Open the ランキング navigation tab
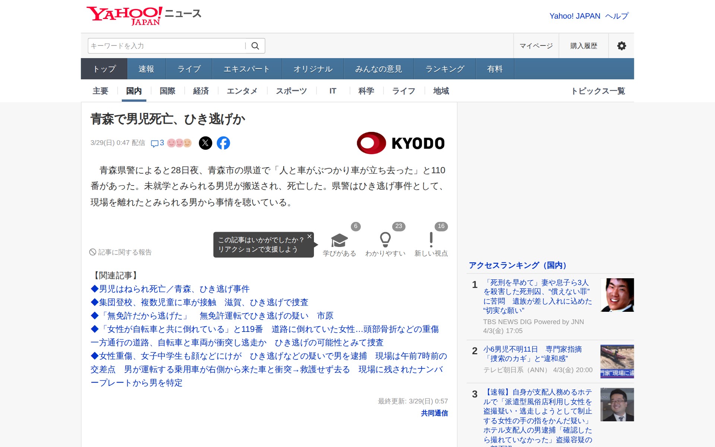Screen dimensions: 715x447 (x=445, y=69)
